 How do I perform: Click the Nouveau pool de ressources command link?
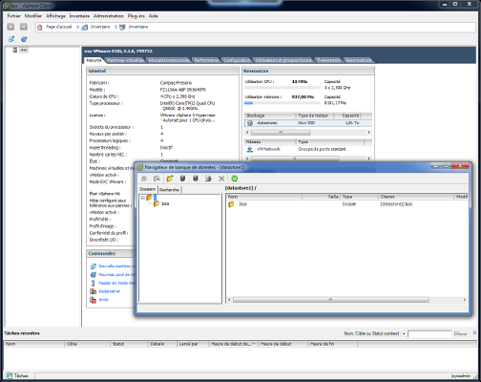(x=116, y=274)
